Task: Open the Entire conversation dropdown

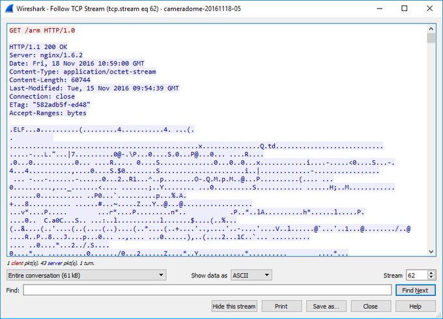Action: 86,275
